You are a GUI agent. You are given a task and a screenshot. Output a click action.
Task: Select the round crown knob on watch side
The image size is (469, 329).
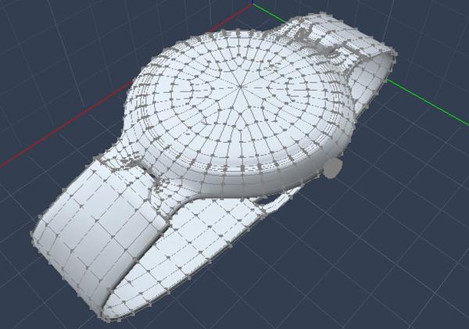[x=333, y=168]
